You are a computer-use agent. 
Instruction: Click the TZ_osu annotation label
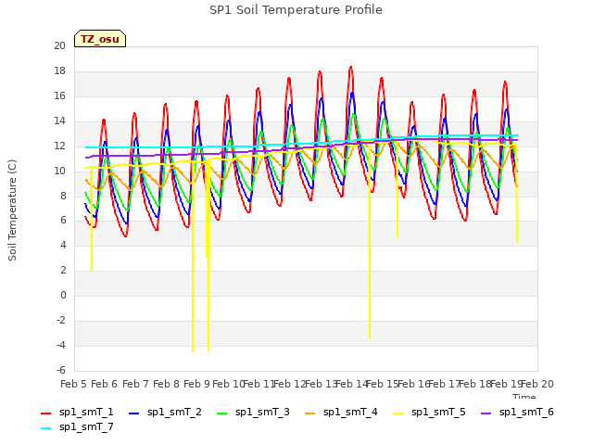pyautogui.click(x=100, y=39)
